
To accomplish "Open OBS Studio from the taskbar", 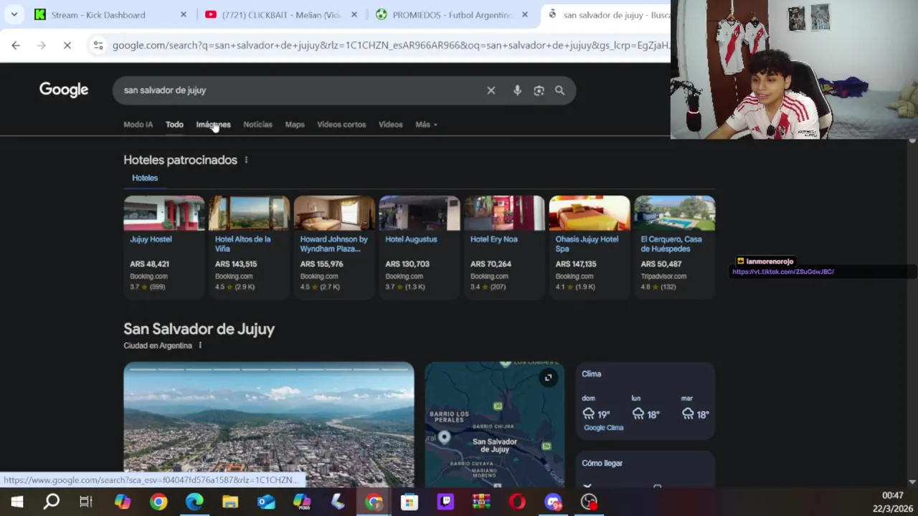I will coord(589,502).
